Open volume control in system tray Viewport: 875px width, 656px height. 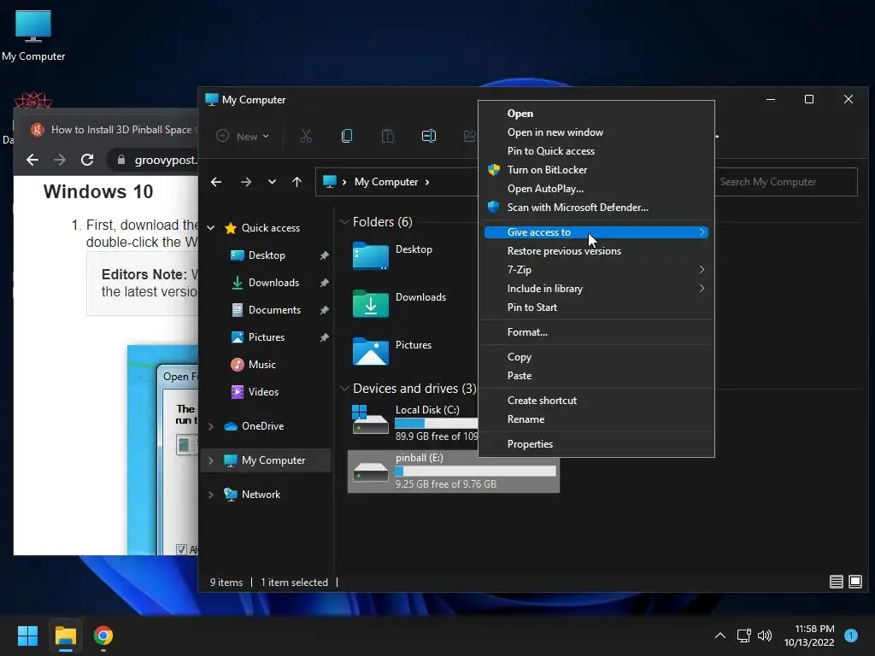click(x=765, y=635)
